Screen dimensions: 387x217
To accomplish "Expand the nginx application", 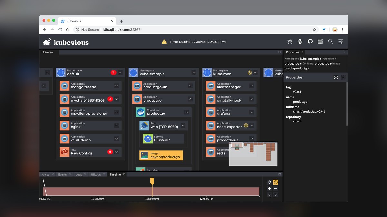I will click(116, 125).
